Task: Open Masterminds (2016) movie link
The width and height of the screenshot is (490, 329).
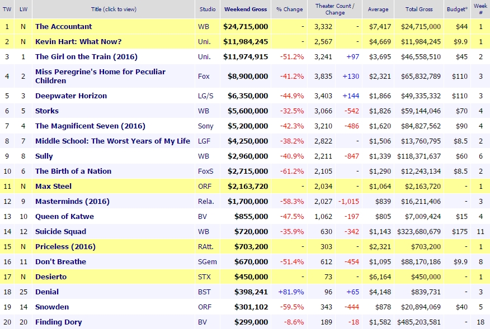Action: click(x=72, y=201)
